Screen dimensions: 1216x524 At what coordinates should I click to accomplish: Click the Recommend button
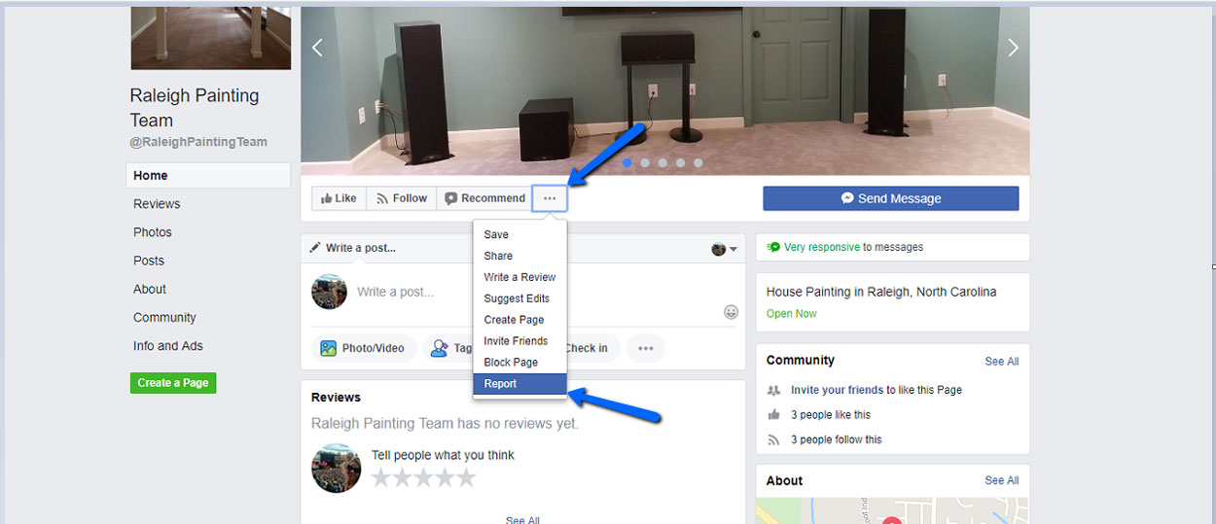tap(484, 198)
